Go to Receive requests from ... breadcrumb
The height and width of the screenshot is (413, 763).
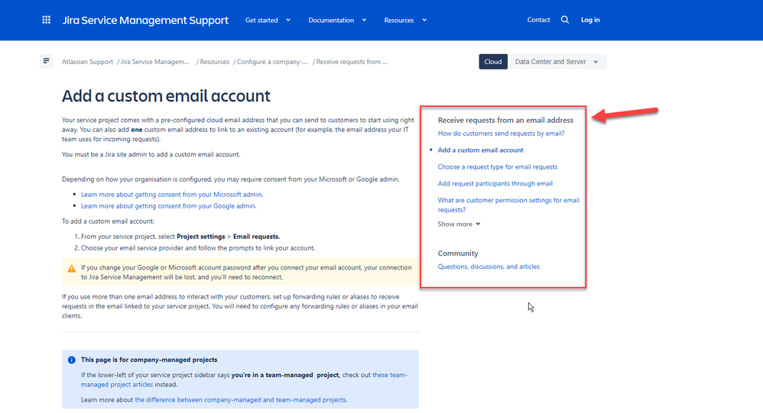point(352,62)
